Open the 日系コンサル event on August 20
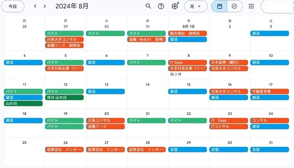 point(105,120)
